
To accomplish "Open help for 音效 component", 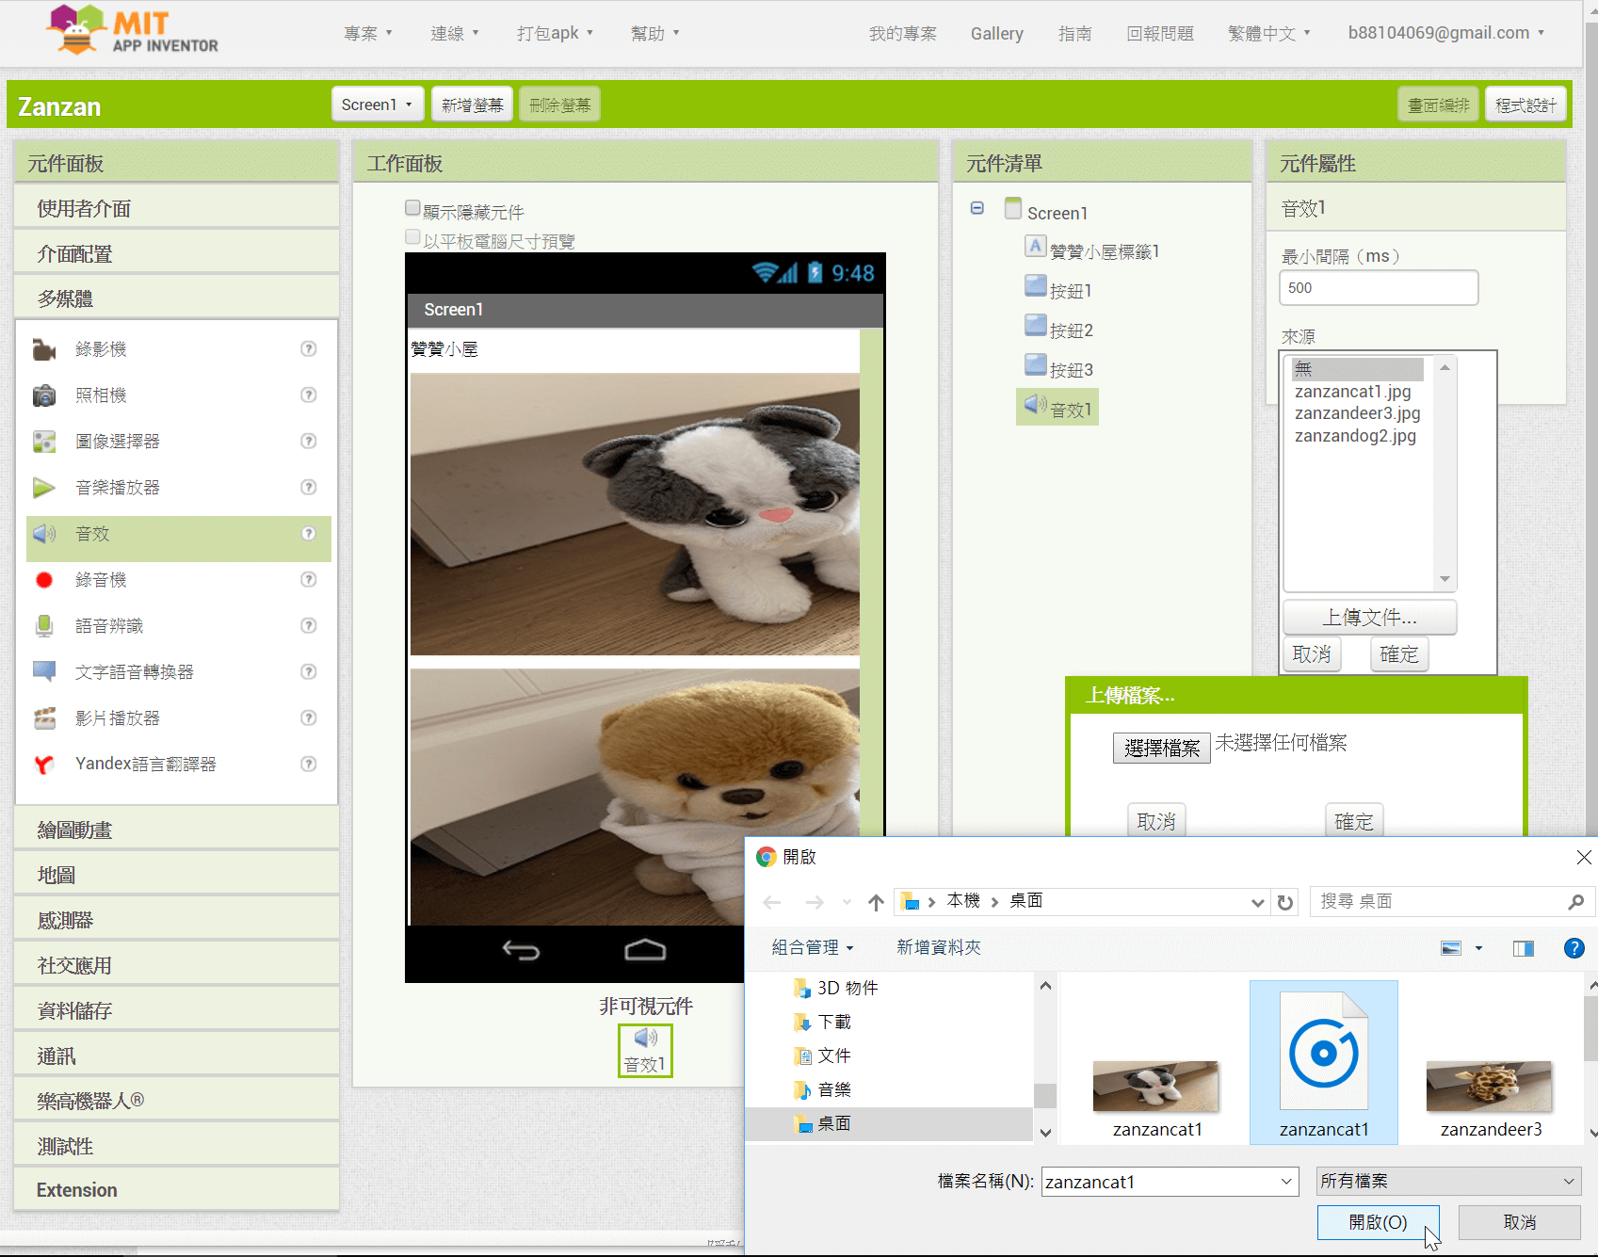I will click(x=308, y=533).
